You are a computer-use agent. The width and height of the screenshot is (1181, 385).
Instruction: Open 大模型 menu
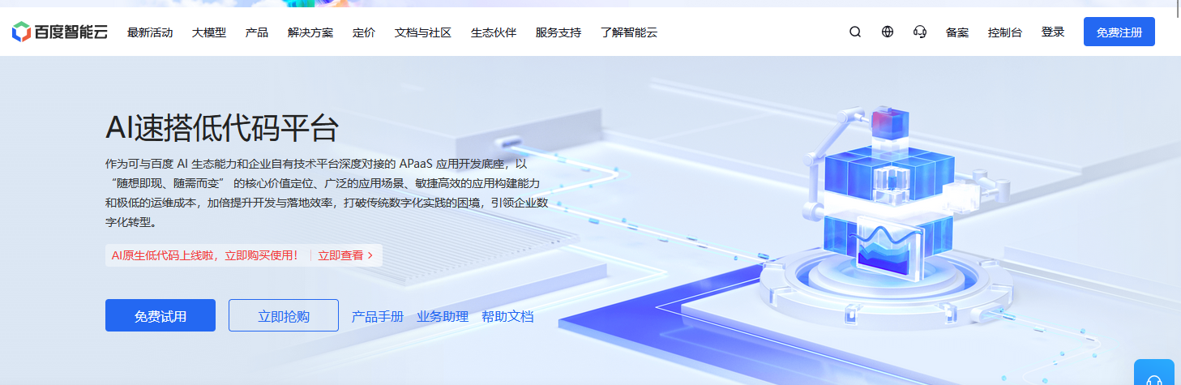(x=209, y=33)
